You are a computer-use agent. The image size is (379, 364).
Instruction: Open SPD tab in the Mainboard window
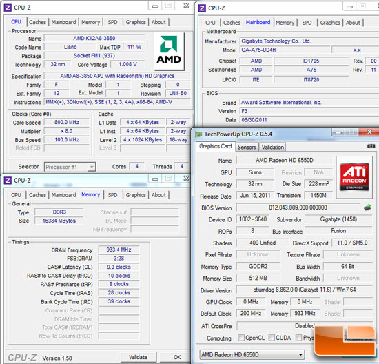[307, 23]
